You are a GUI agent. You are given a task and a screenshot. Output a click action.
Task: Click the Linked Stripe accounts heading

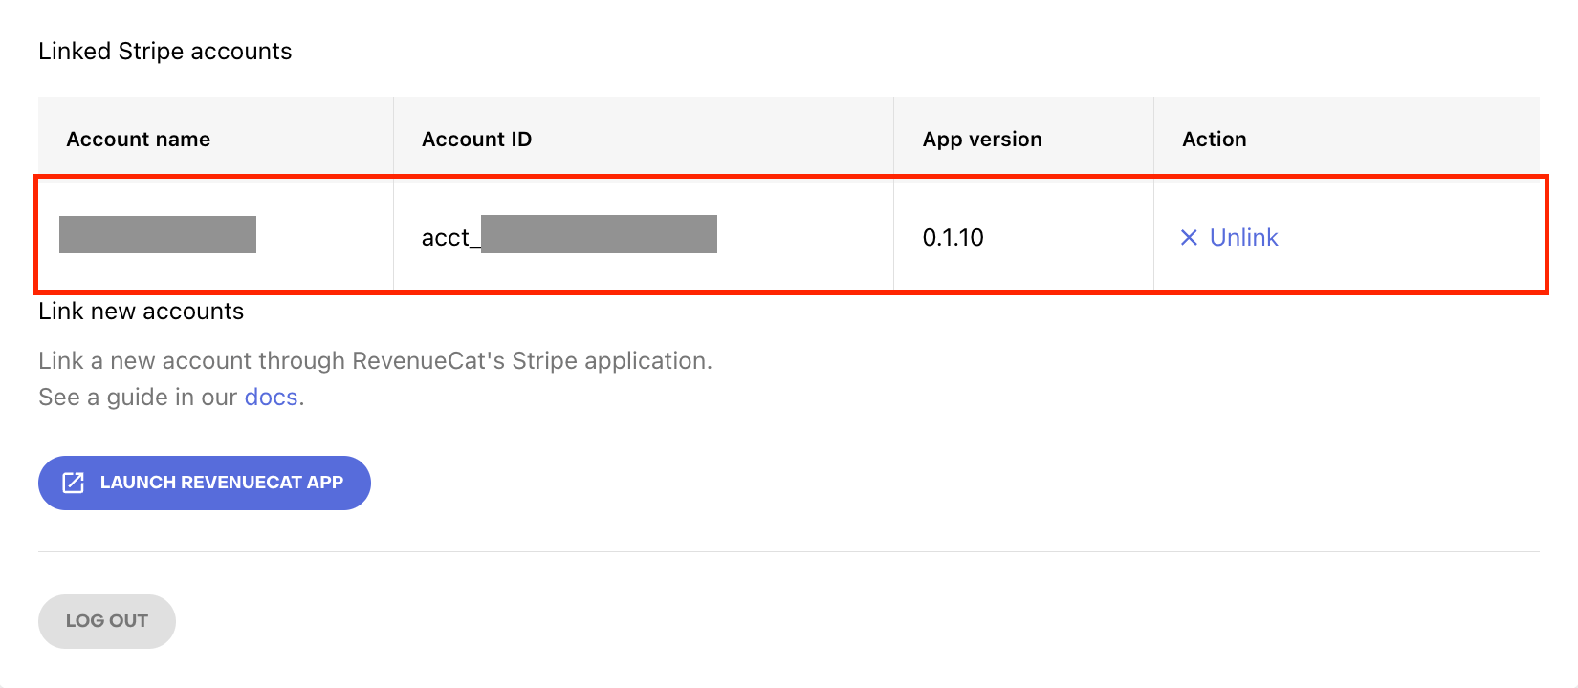(x=165, y=52)
